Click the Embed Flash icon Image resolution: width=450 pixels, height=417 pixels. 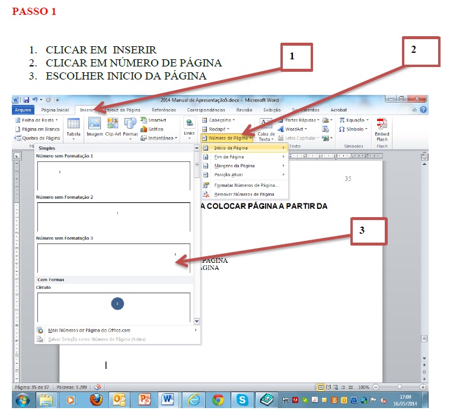tap(382, 128)
